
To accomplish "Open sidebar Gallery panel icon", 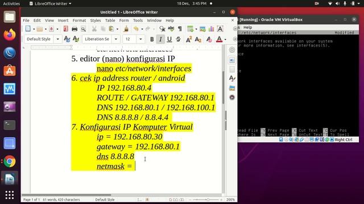I will click(x=232, y=88).
